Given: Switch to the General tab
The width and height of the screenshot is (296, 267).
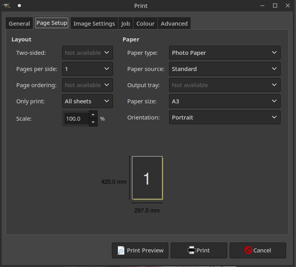Looking at the screenshot, I should coord(19,24).
